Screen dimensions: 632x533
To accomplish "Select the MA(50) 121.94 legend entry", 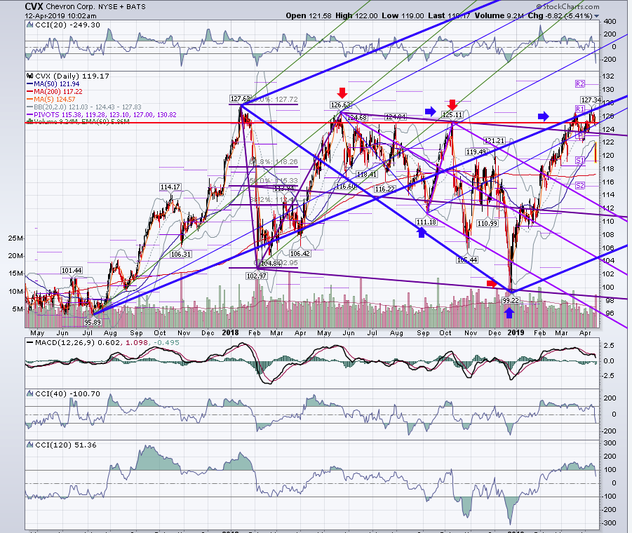I will pyautogui.click(x=53, y=83).
